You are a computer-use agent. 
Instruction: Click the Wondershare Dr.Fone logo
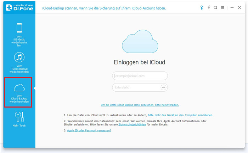(x=19, y=7)
